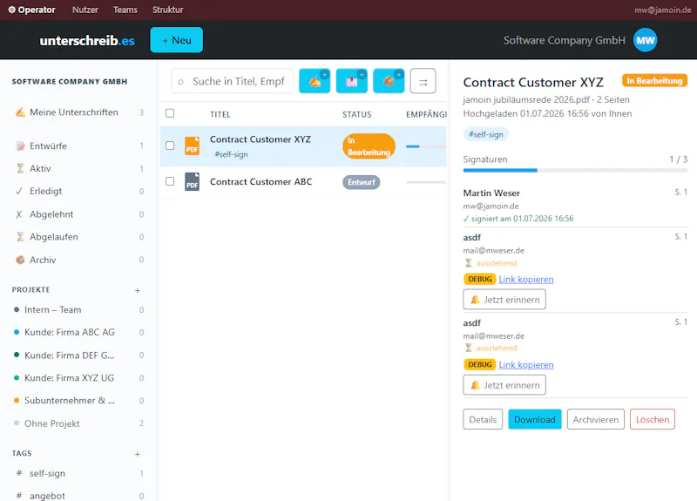The image size is (697, 501).
Task: Click the orange PDF icon of Contract Customer XYZ
Action: (192, 146)
